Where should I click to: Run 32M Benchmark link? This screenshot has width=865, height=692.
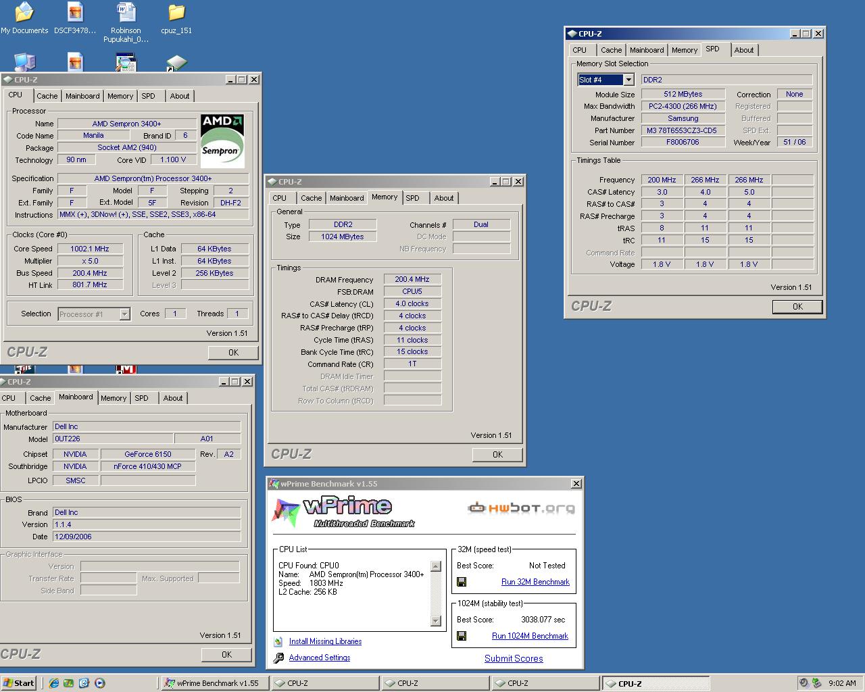pyautogui.click(x=535, y=582)
